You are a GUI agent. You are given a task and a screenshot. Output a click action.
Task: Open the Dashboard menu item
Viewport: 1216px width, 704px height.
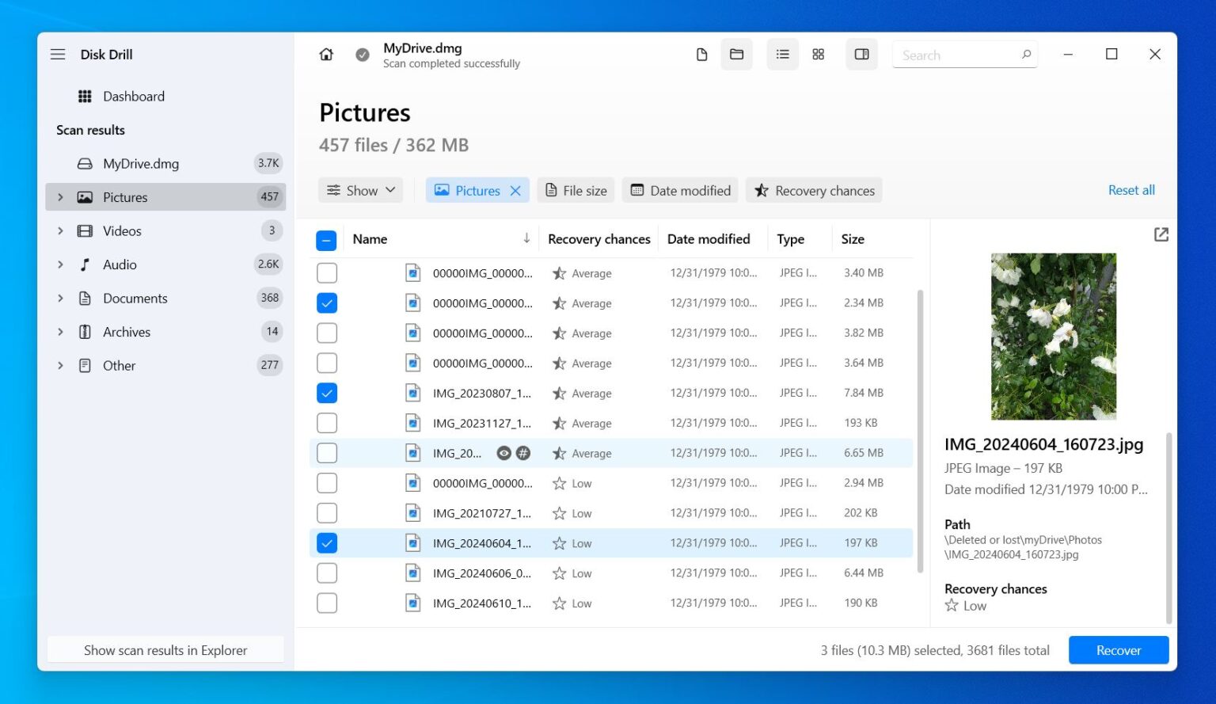click(x=133, y=97)
